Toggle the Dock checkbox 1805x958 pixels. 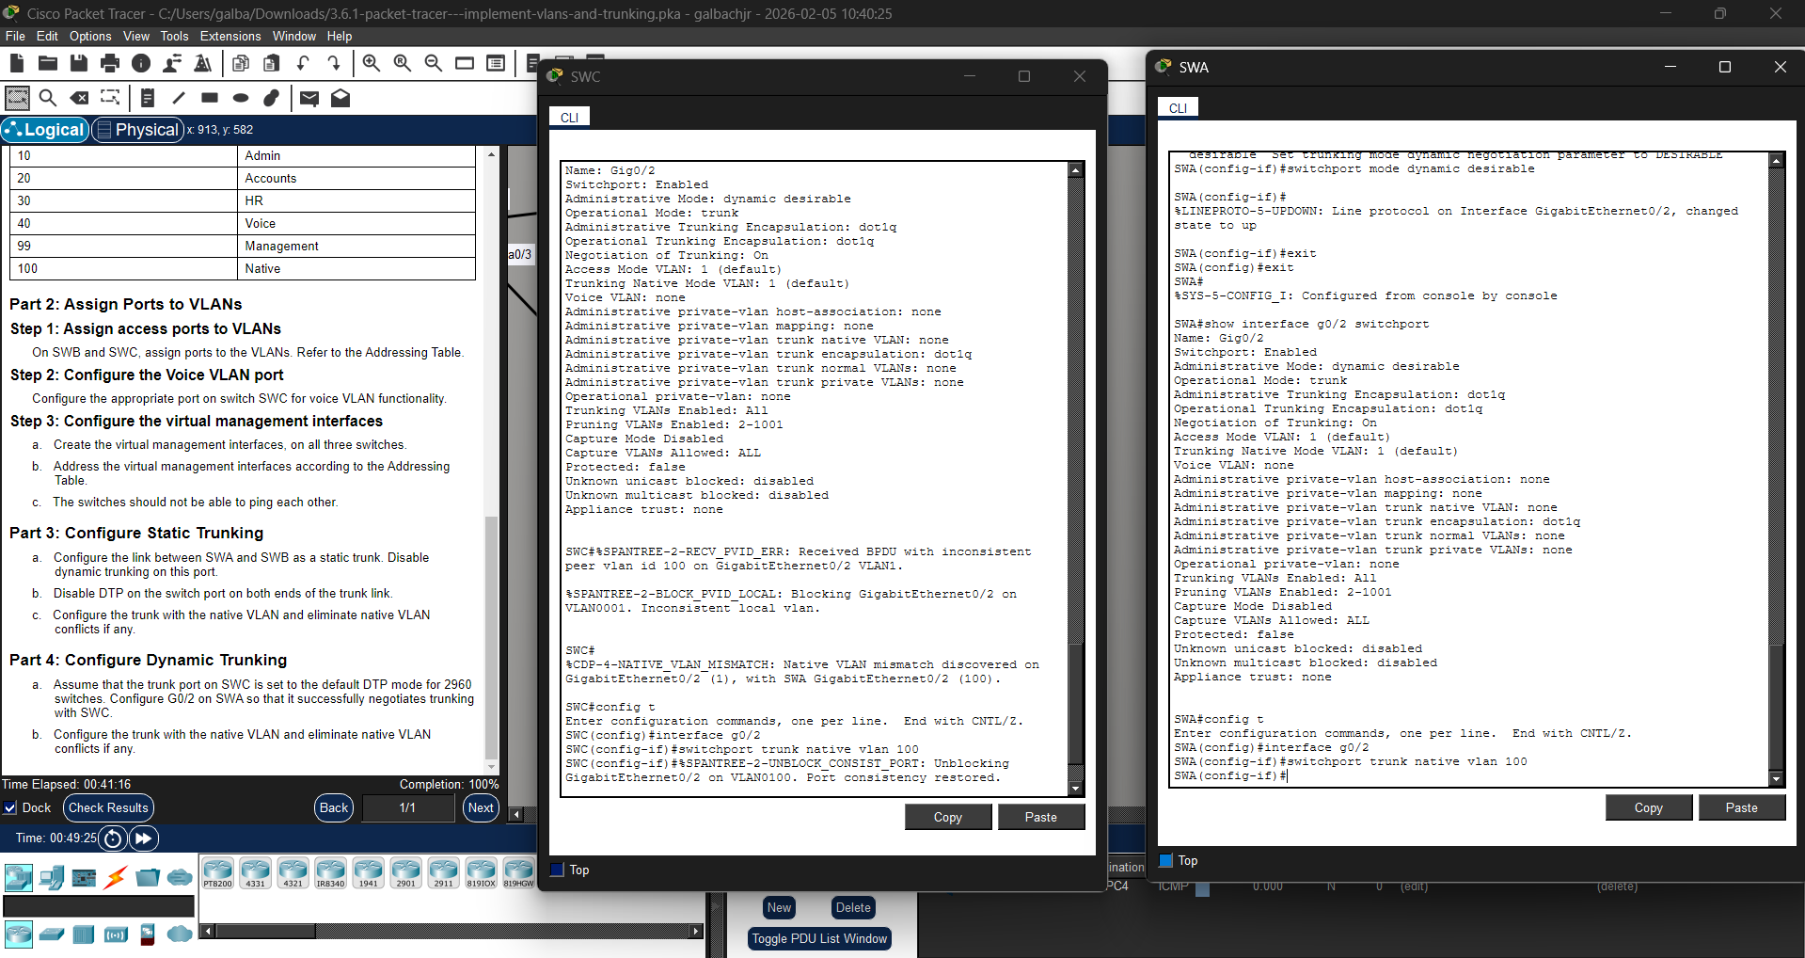pos(10,807)
